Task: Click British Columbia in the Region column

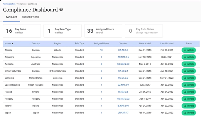Action: click(x=58, y=71)
